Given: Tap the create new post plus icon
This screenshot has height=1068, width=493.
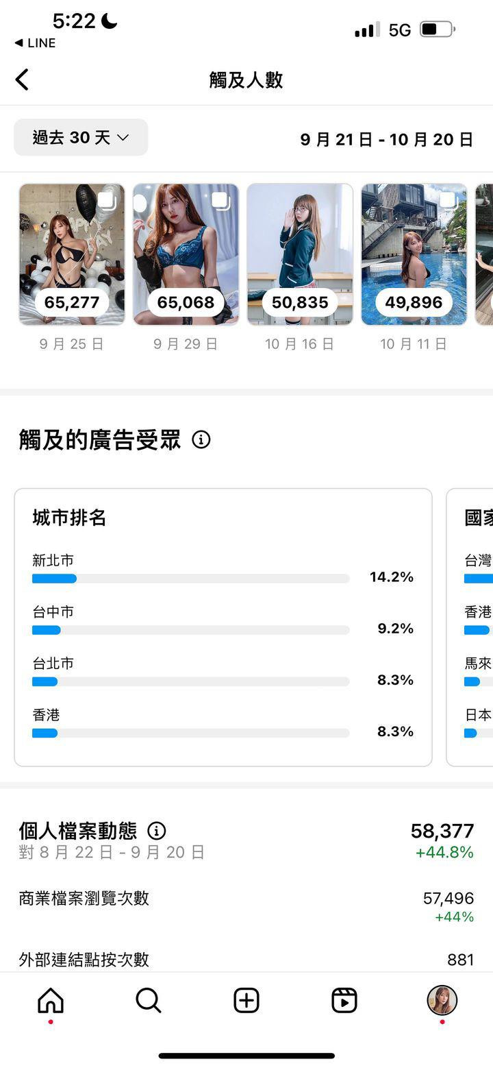Looking at the screenshot, I should pyautogui.click(x=246, y=1001).
